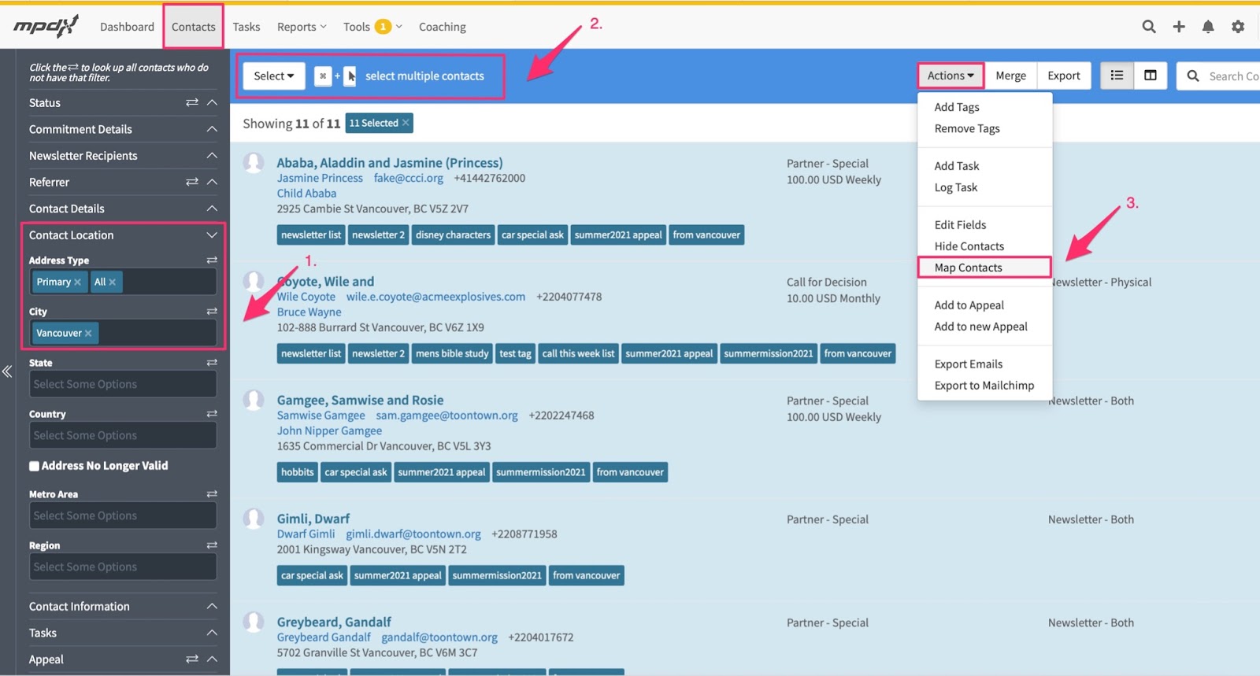The image size is (1260, 676).
Task: Click avatar of Gimli, Dwarf
Action: pos(254,519)
